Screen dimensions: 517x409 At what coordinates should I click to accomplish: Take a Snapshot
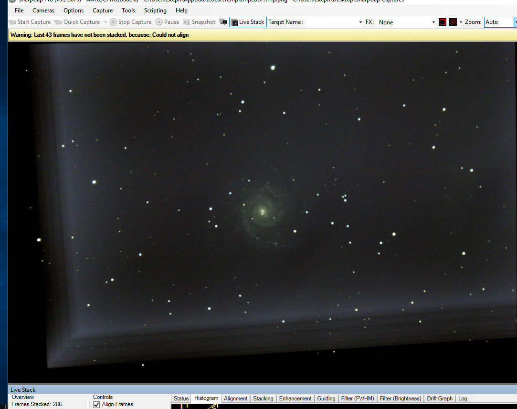click(x=199, y=22)
